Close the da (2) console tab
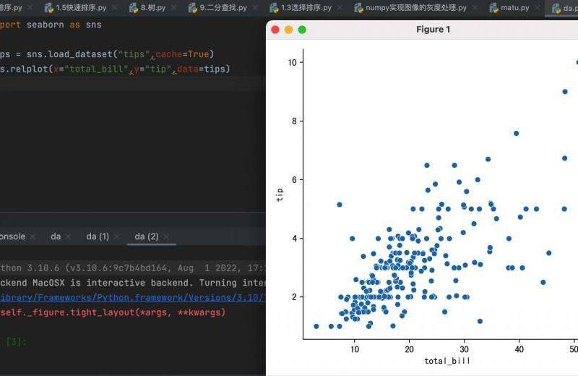578x376 pixels. [167, 236]
